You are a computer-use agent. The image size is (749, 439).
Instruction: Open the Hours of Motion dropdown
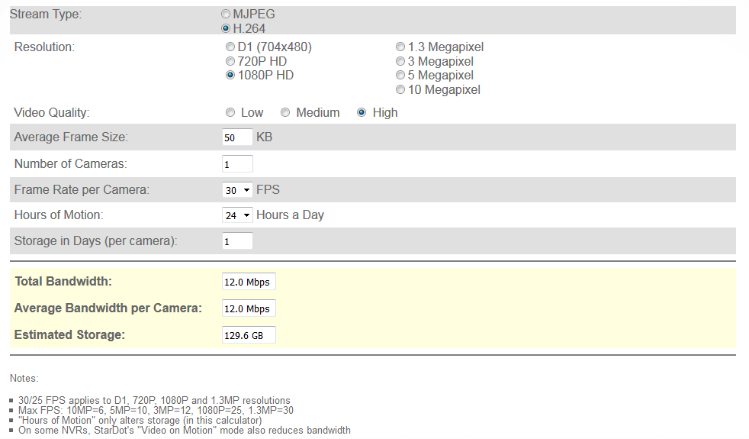point(237,215)
